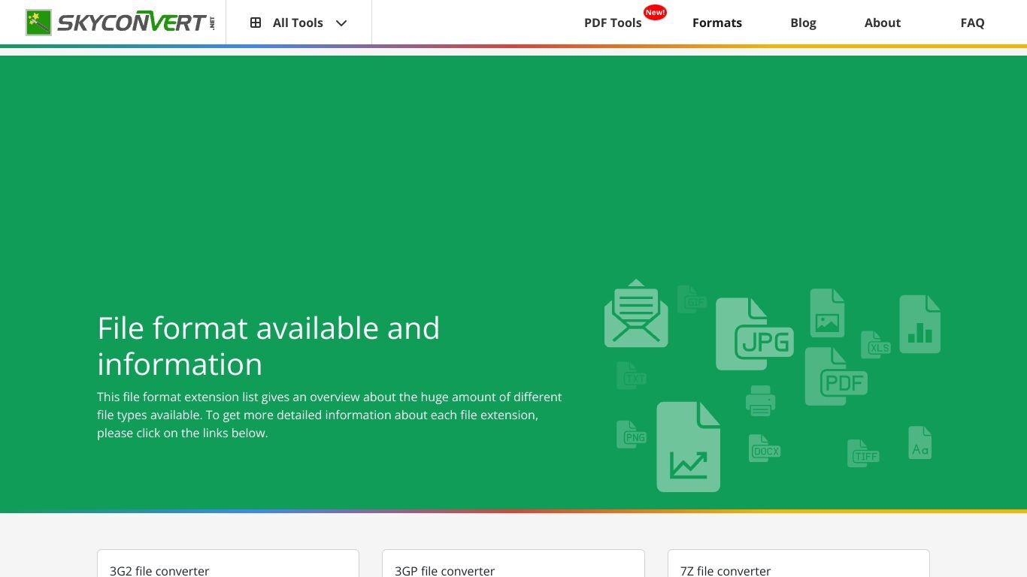Open the FAQ page
The image size is (1027, 577).
tap(972, 23)
